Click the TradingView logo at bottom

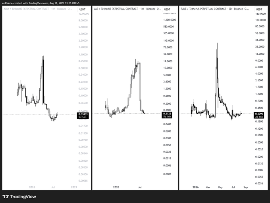(19, 197)
